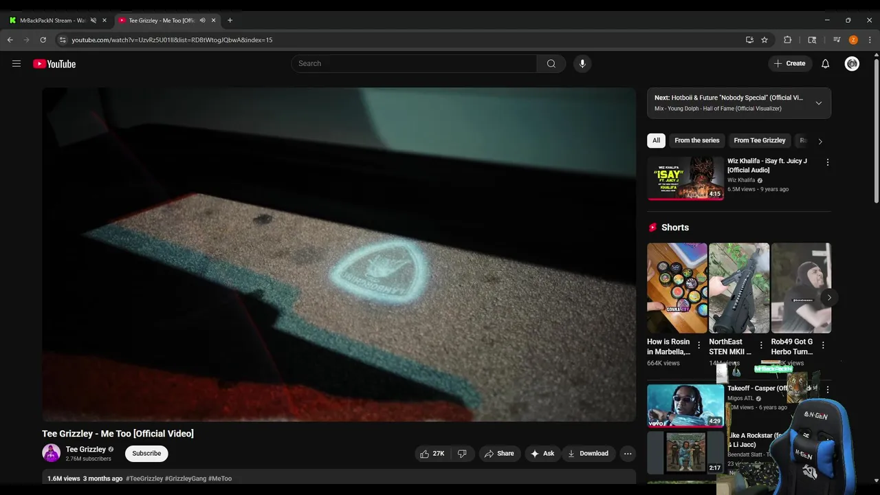Image resolution: width=880 pixels, height=495 pixels.
Task: Click the browser address bar URL
Action: point(172,40)
